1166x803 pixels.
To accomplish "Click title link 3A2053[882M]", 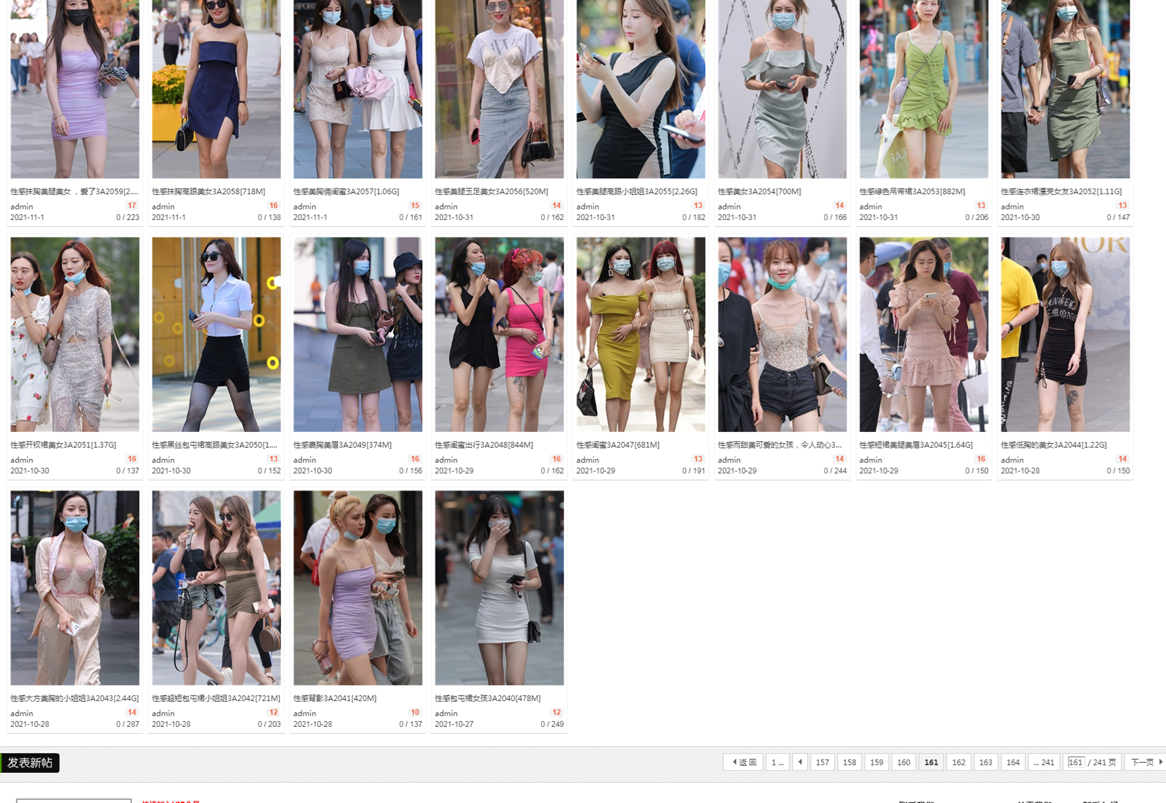I will [x=913, y=191].
